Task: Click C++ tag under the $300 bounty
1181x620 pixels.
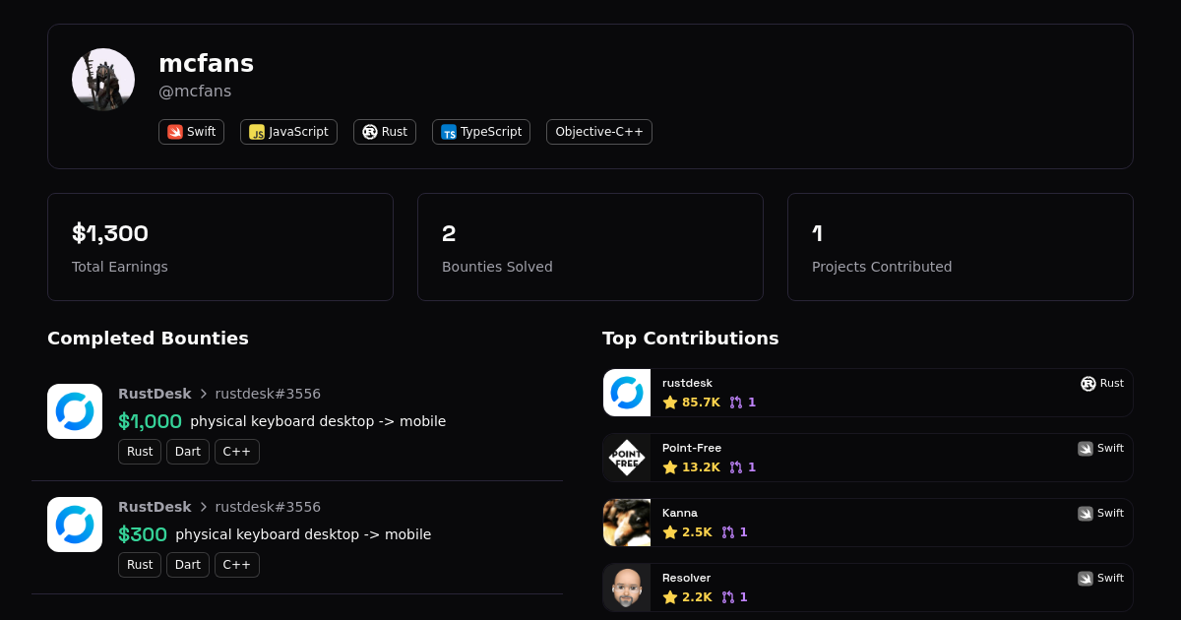Action: tap(236, 565)
